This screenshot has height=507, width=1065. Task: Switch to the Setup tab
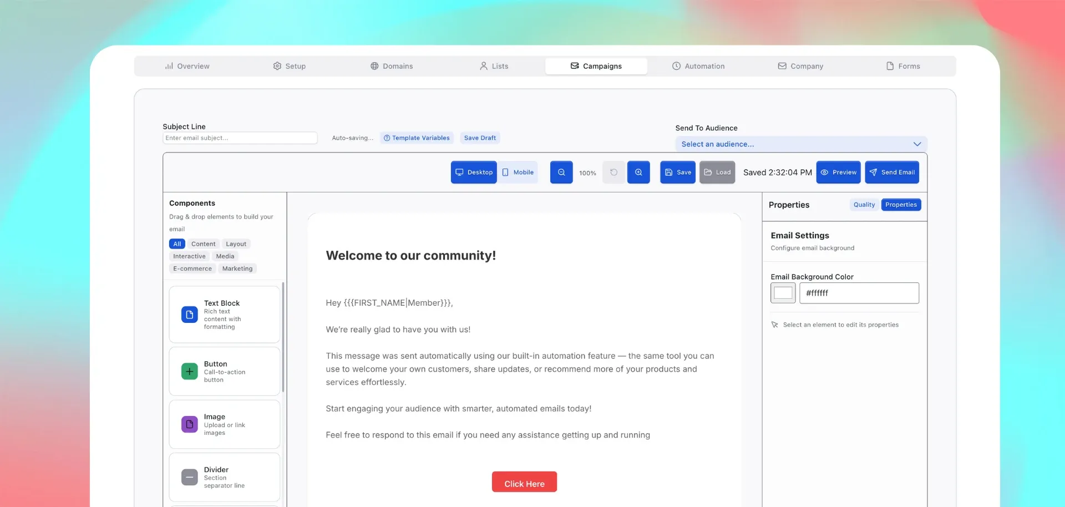coord(289,66)
